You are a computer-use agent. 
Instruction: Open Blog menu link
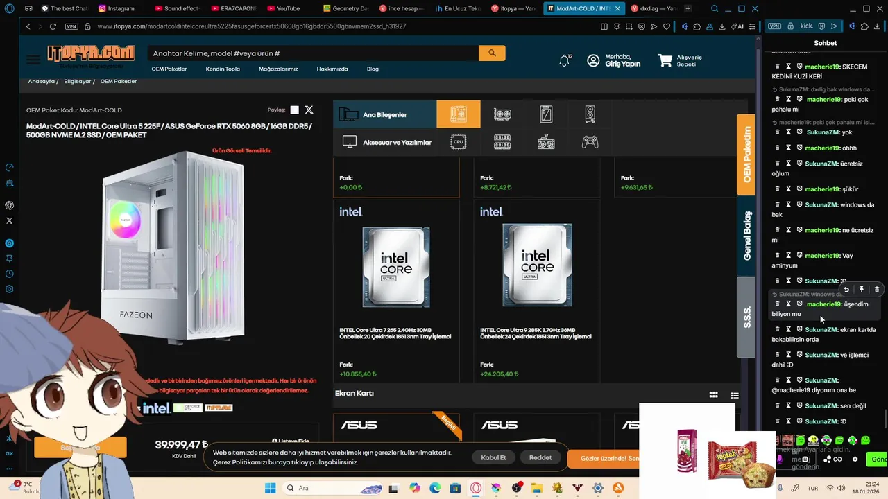pos(373,69)
